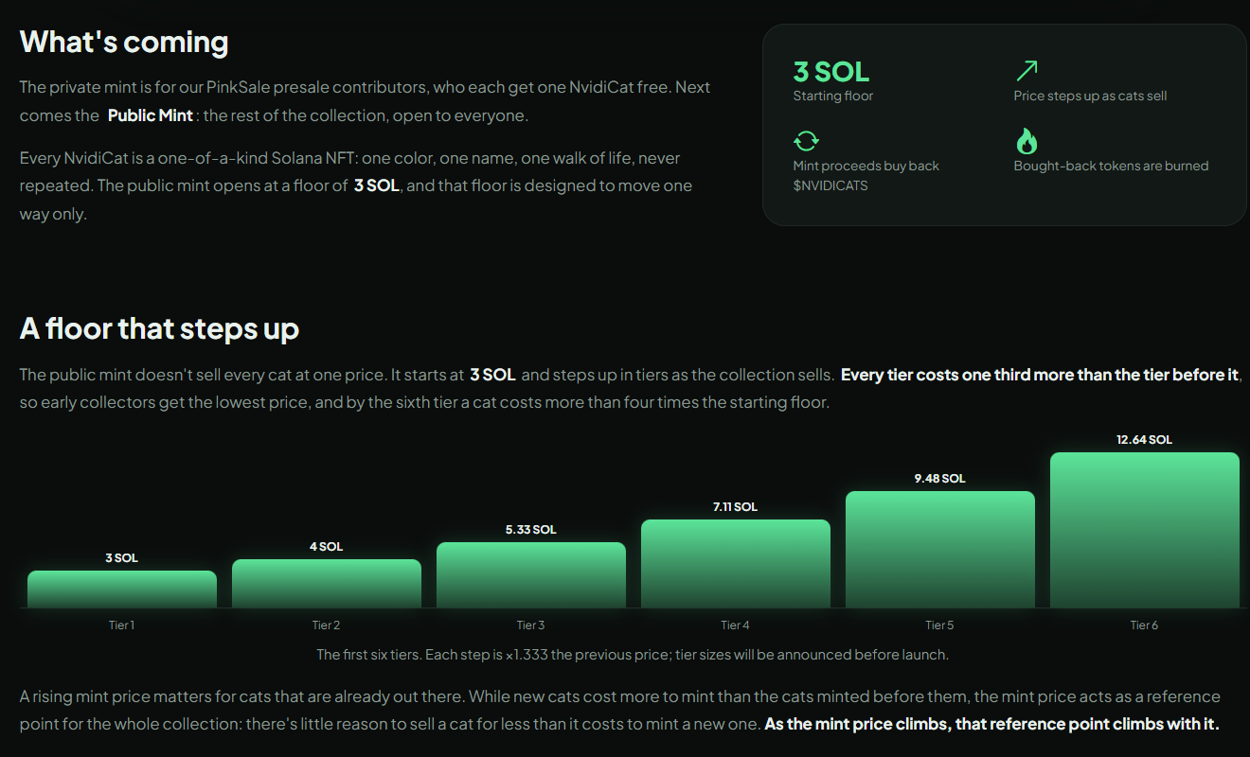This screenshot has width=1250, height=757.
Task: Click 'Price steps up as cats sell' text
Action: pos(1090,96)
